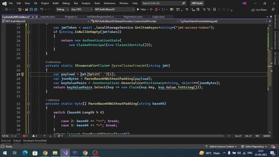The height and width of the screenshot is (157, 279).
Task: Click the '1 reference' CodeLens link
Action: pyautogui.click(x=52, y=100)
